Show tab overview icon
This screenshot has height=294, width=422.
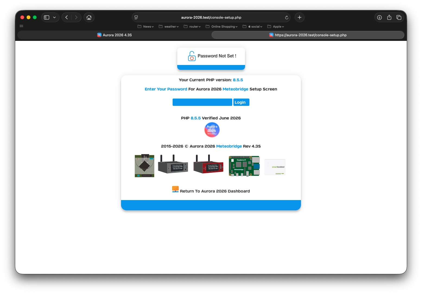point(399,17)
